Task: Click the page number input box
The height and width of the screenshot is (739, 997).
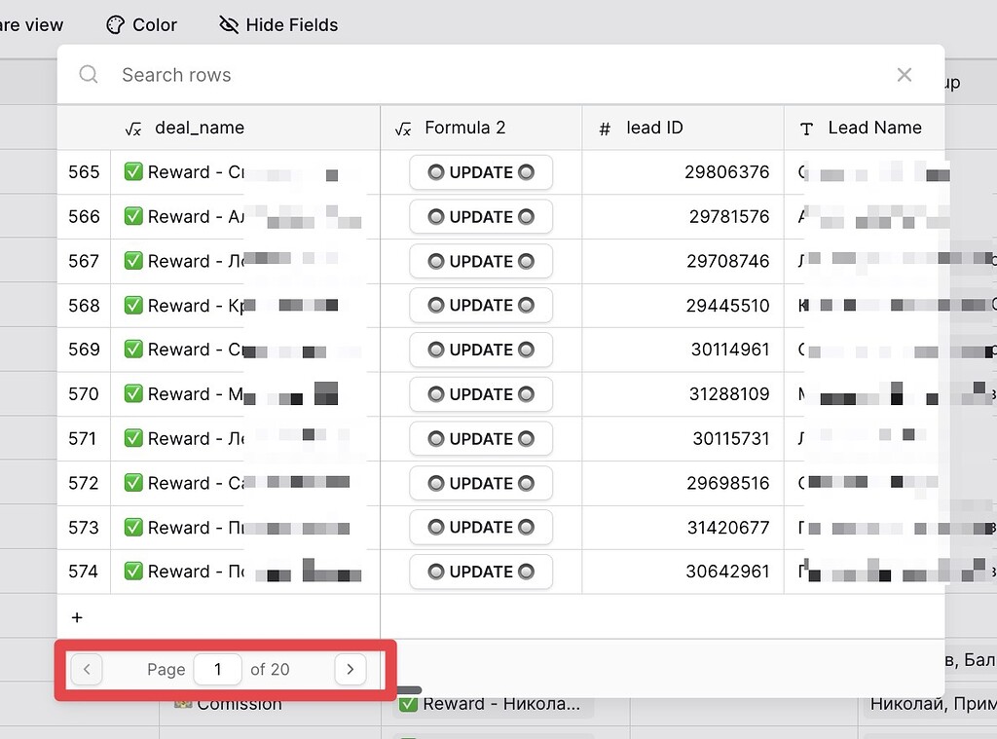Action: [x=217, y=669]
